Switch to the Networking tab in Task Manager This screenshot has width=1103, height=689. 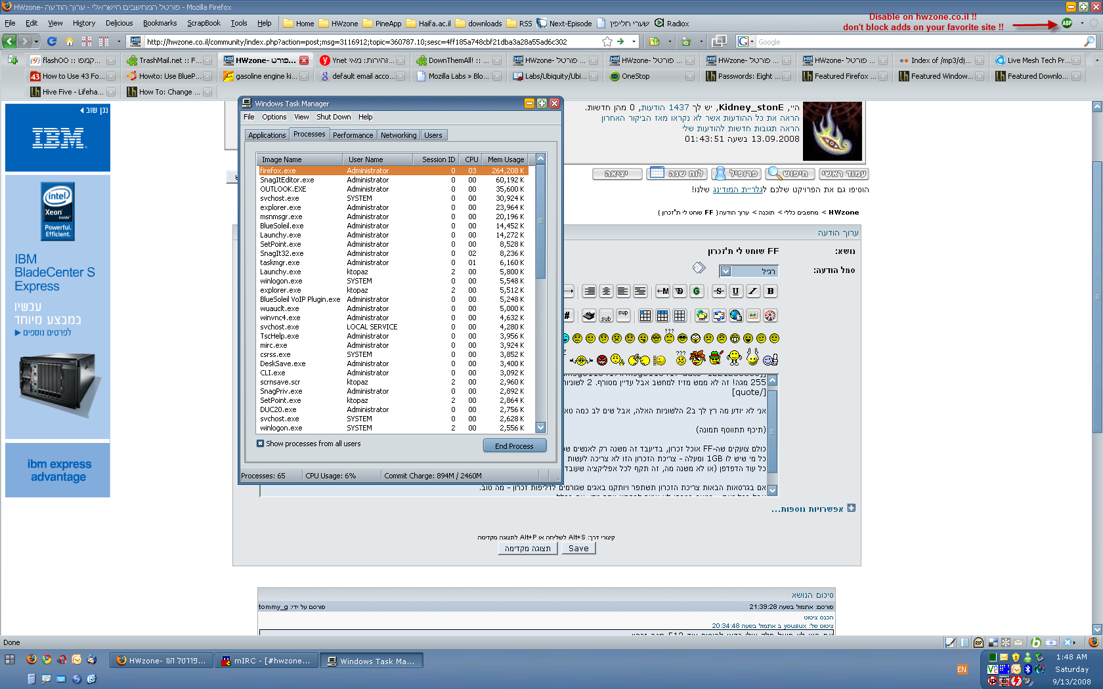pos(399,135)
